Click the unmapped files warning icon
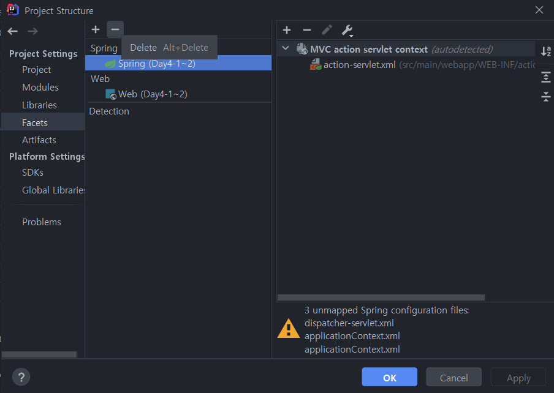Viewport: 554px width, 393px height. coord(289,329)
